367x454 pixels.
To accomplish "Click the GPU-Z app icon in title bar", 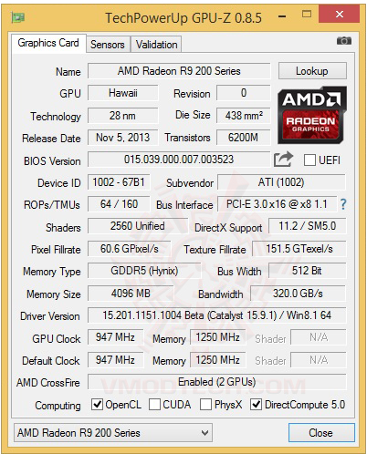I will click(x=17, y=17).
